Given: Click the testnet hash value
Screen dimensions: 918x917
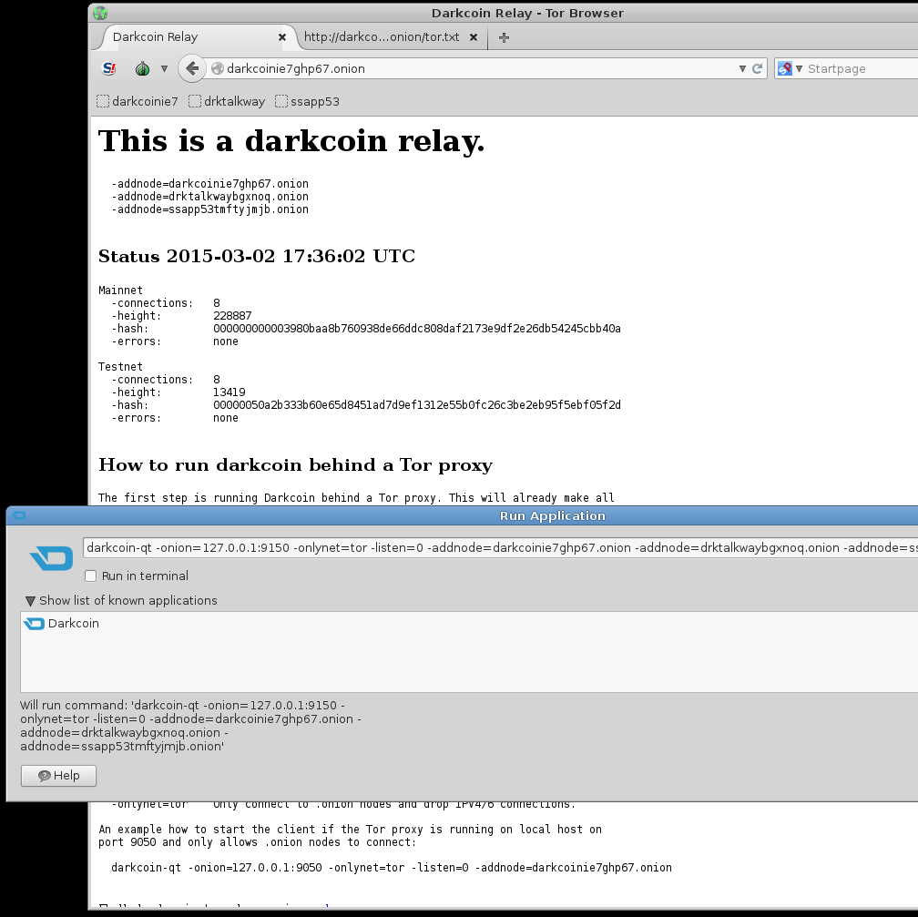Looking at the screenshot, I should [417, 405].
